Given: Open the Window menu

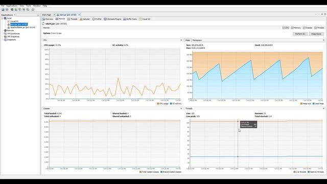Looking at the screenshot, I should (x=37, y=6).
